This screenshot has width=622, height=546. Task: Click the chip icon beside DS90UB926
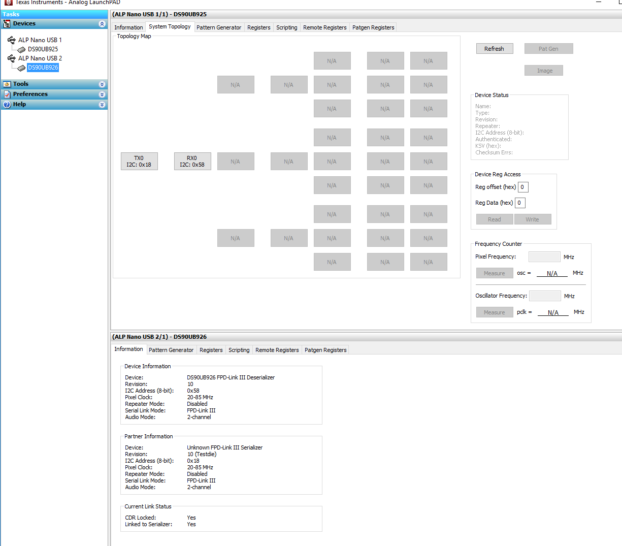pyautogui.click(x=21, y=67)
